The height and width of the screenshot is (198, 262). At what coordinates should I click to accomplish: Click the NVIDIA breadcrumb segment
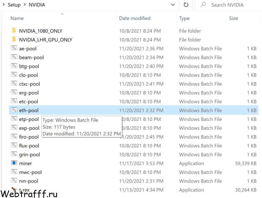[37, 5]
